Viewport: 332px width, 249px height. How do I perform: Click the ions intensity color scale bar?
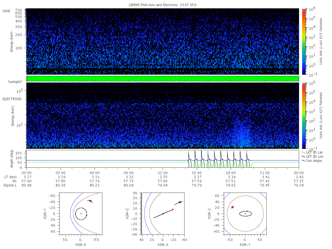304,41
